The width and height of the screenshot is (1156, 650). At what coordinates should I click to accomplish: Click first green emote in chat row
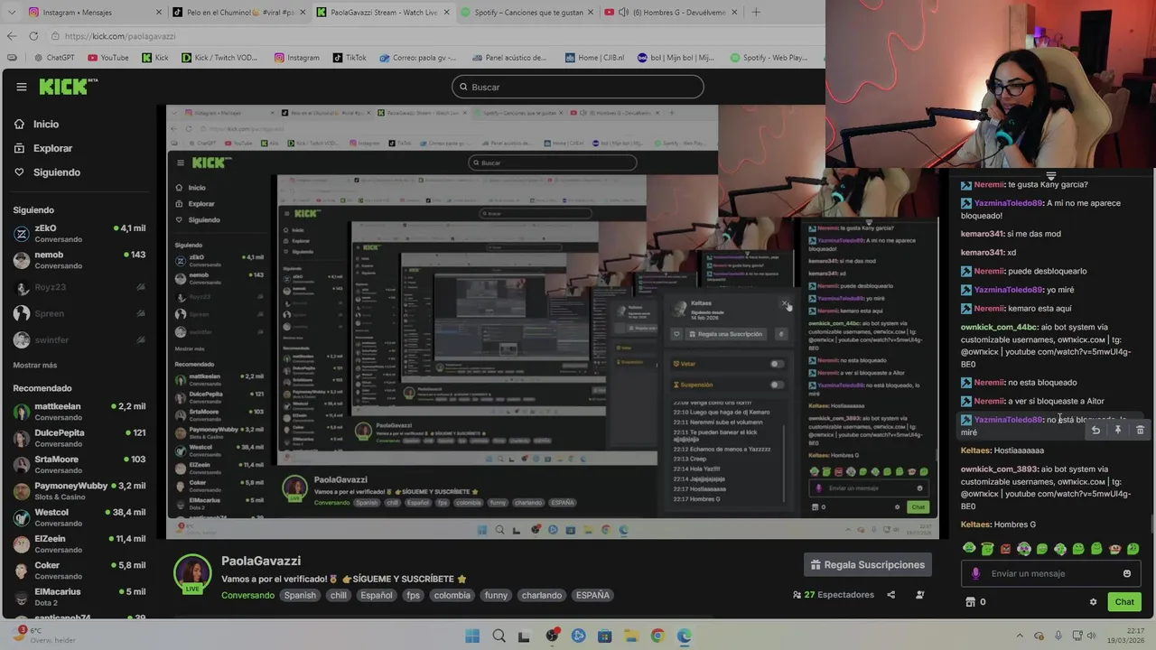[969, 548]
